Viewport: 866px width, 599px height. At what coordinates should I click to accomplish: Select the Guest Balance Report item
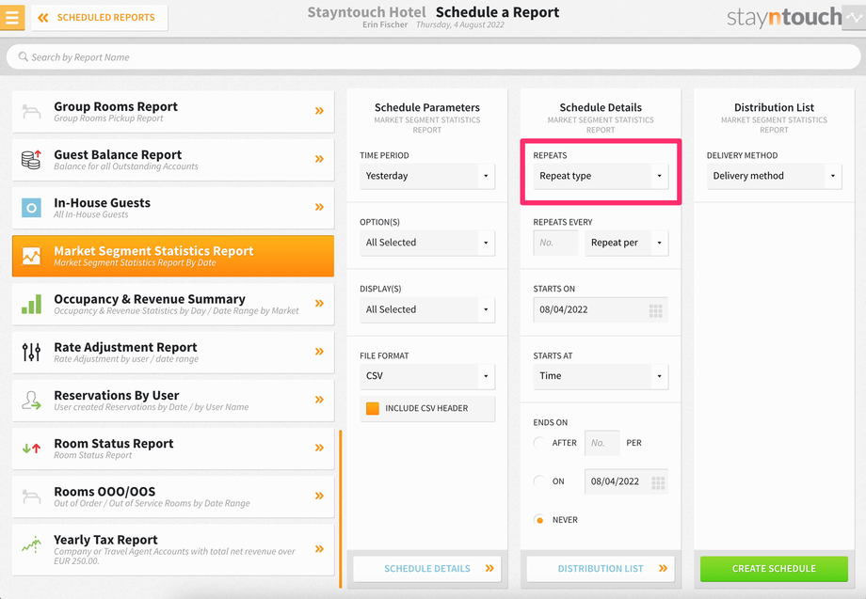coord(173,160)
